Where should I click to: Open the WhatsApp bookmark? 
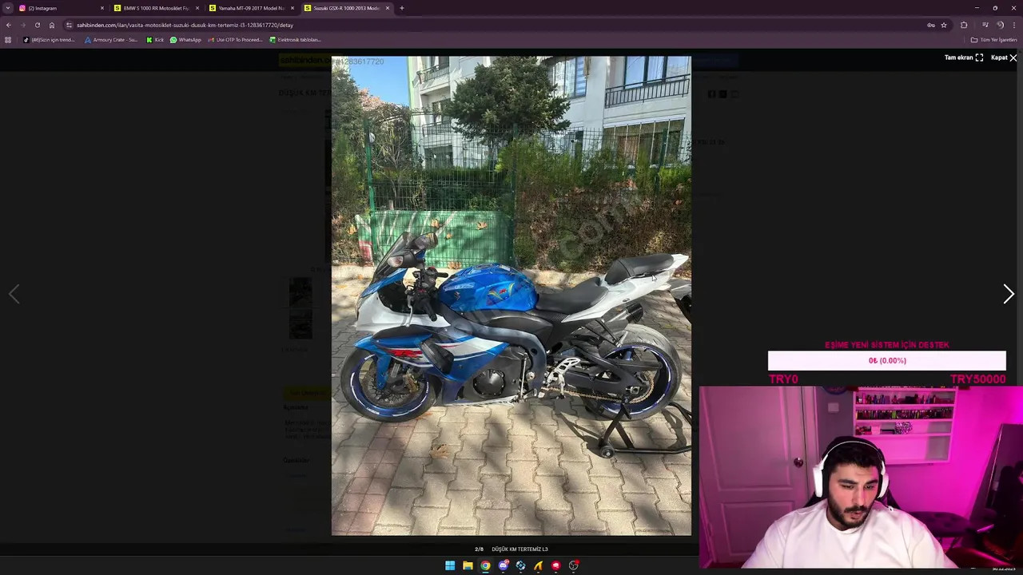point(185,40)
